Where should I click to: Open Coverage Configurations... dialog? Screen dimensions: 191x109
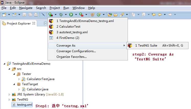point(88,51)
